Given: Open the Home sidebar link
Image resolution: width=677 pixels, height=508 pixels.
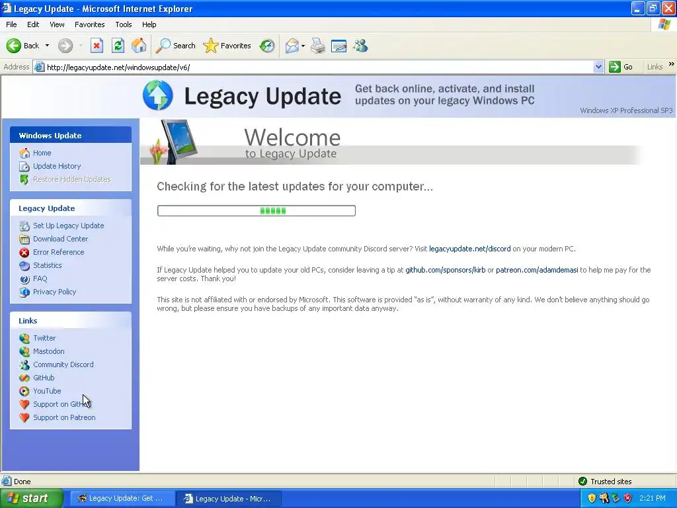Looking at the screenshot, I should pos(42,153).
